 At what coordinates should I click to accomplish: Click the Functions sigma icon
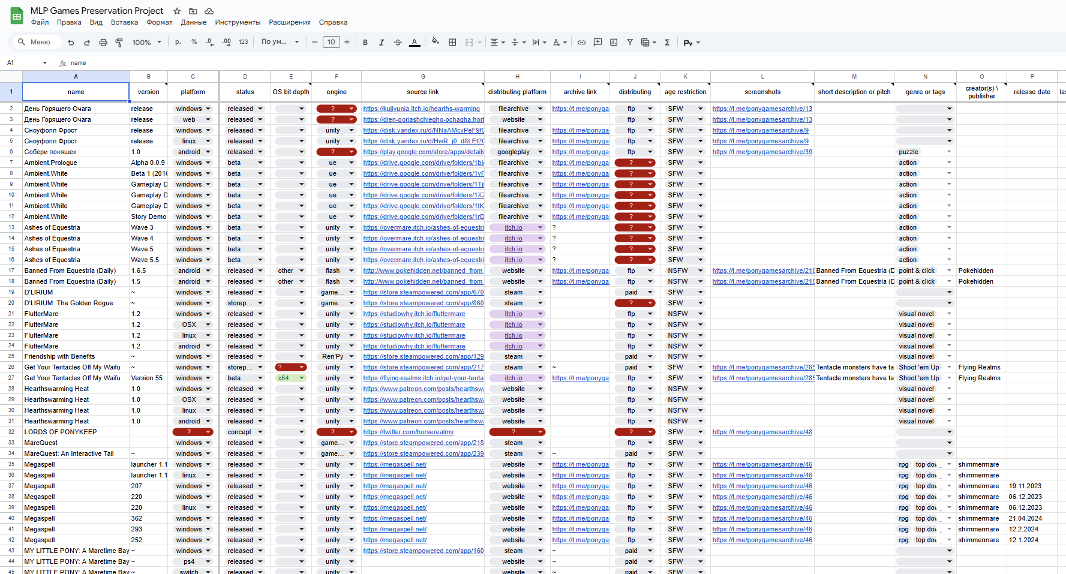coord(667,42)
